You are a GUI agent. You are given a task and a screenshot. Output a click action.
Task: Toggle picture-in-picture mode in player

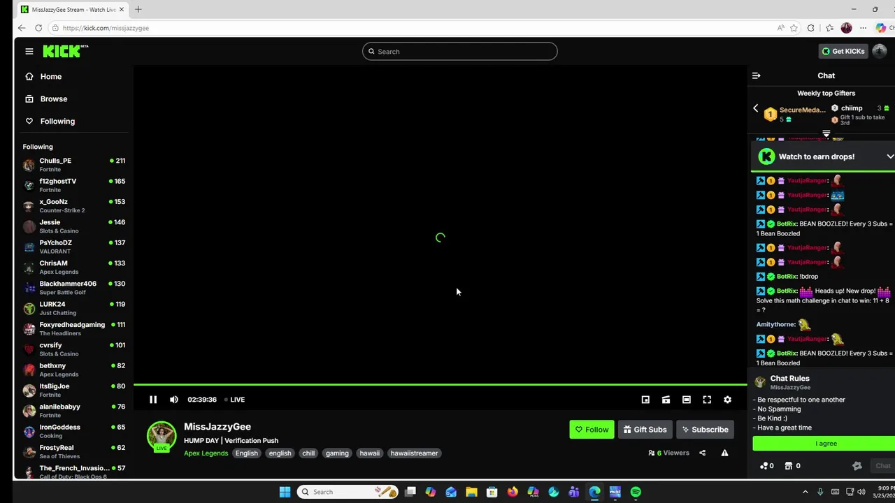point(645,400)
